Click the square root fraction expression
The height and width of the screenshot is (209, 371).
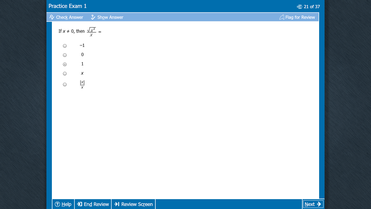(92, 32)
